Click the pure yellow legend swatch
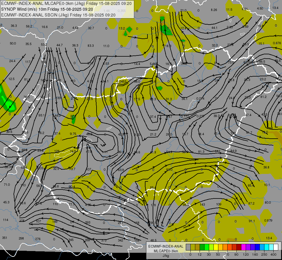The image size is (282, 260). (x=216, y=247)
